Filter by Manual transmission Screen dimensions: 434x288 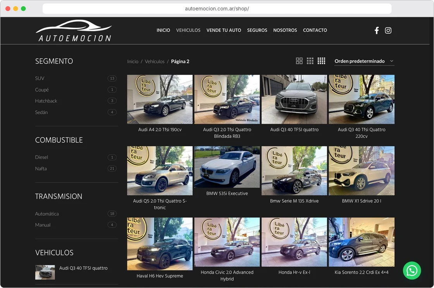(x=43, y=225)
